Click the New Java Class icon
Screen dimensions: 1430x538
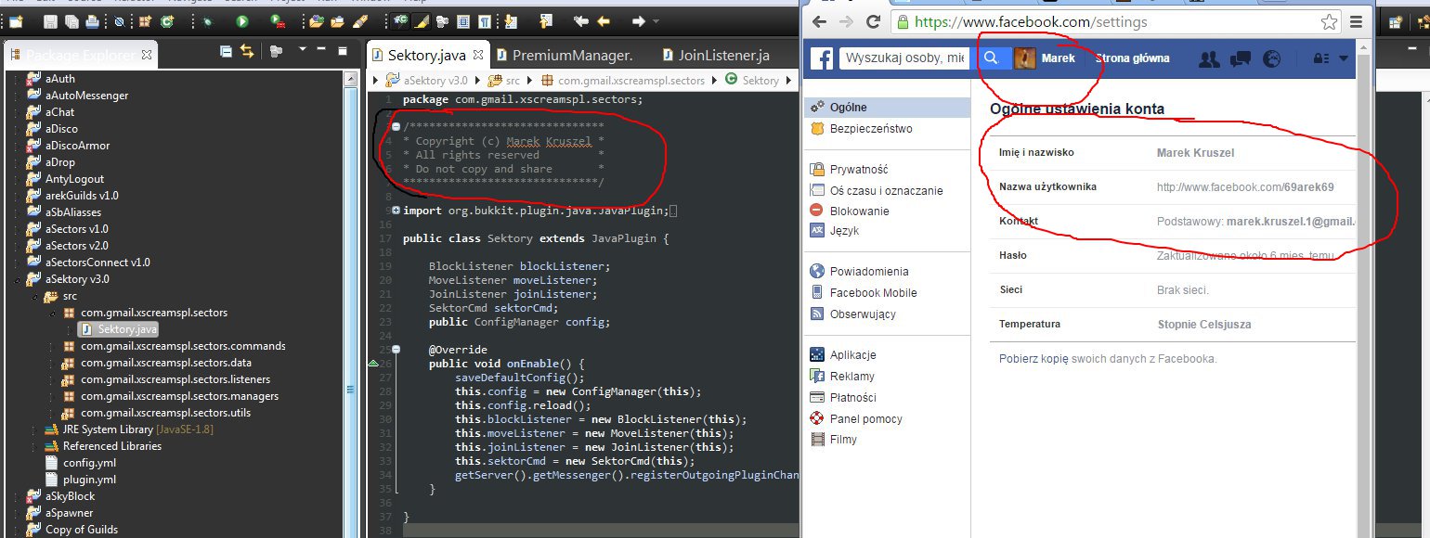point(167,21)
